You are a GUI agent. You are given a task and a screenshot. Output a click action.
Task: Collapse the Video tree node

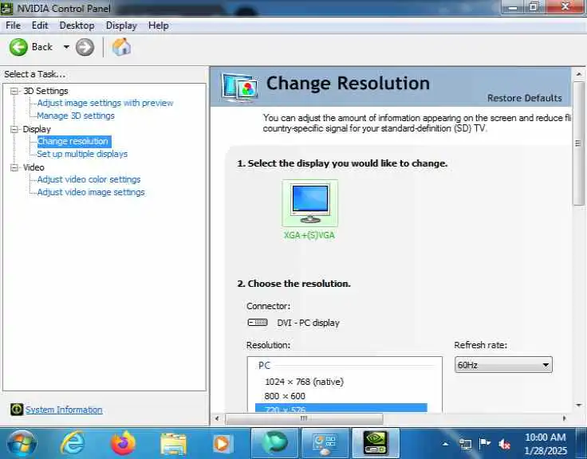tap(14, 167)
